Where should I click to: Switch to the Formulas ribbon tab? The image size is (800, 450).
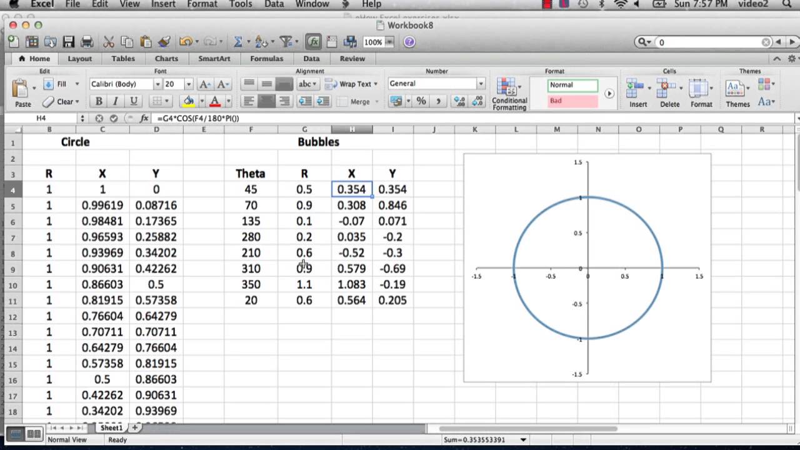tap(266, 58)
